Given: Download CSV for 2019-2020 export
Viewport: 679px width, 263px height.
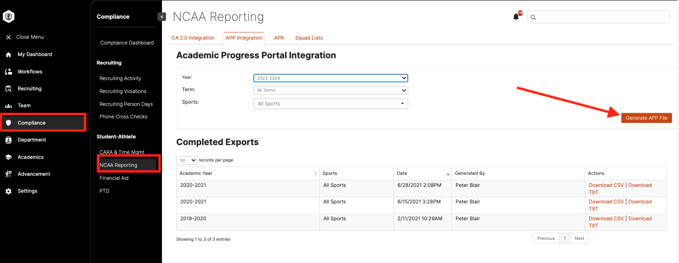Looking at the screenshot, I should (x=606, y=219).
